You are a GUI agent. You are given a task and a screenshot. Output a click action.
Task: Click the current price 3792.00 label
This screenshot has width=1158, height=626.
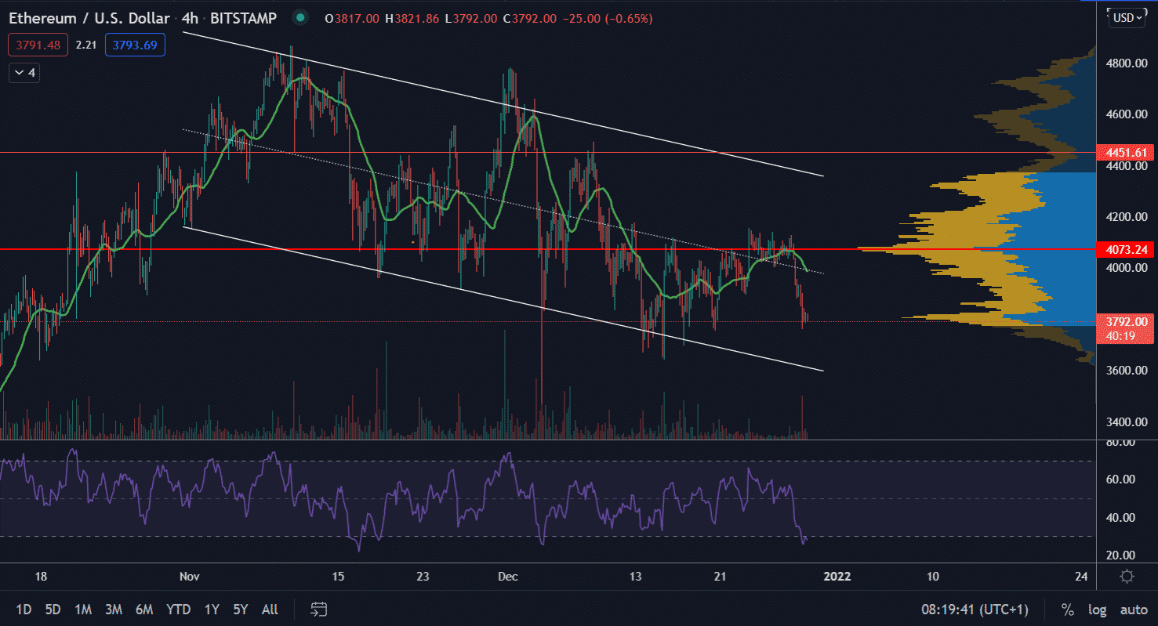pyautogui.click(x=1127, y=321)
